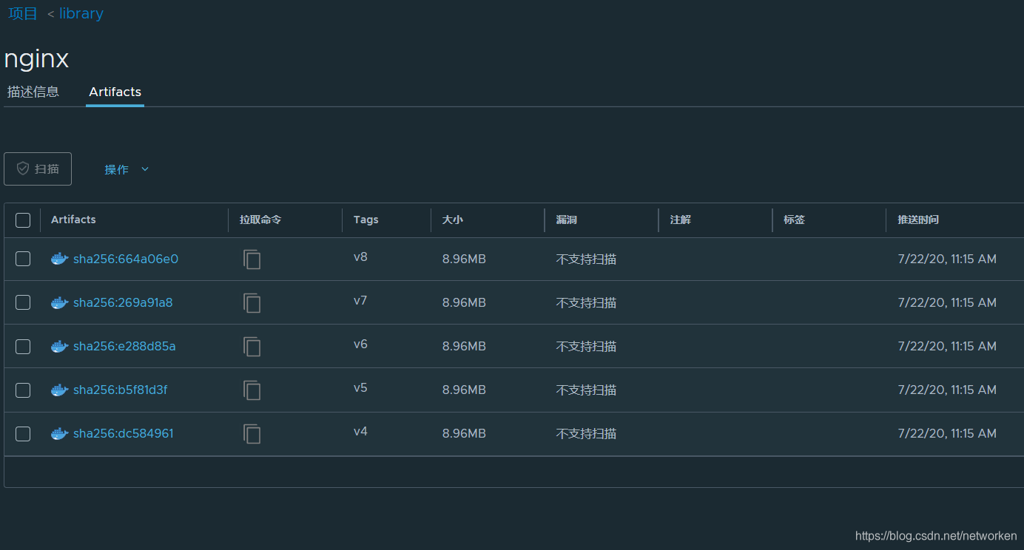Copy pull command for tag v4

pos(252,434)
